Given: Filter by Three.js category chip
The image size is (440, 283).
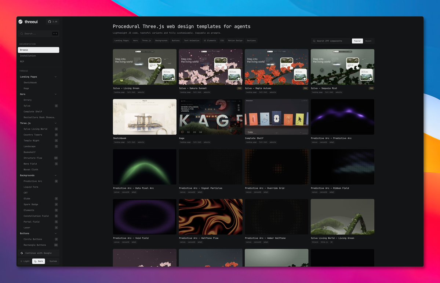Looking at the screenshot, I should [x=146, y=41].
